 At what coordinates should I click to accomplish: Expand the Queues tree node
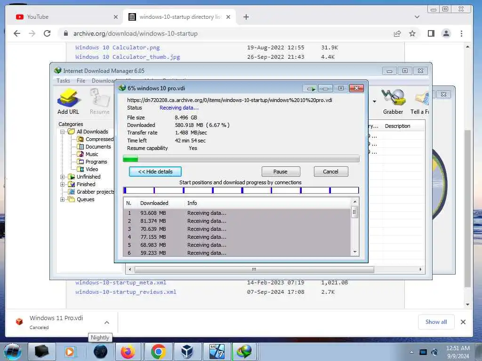pos(63,199)
